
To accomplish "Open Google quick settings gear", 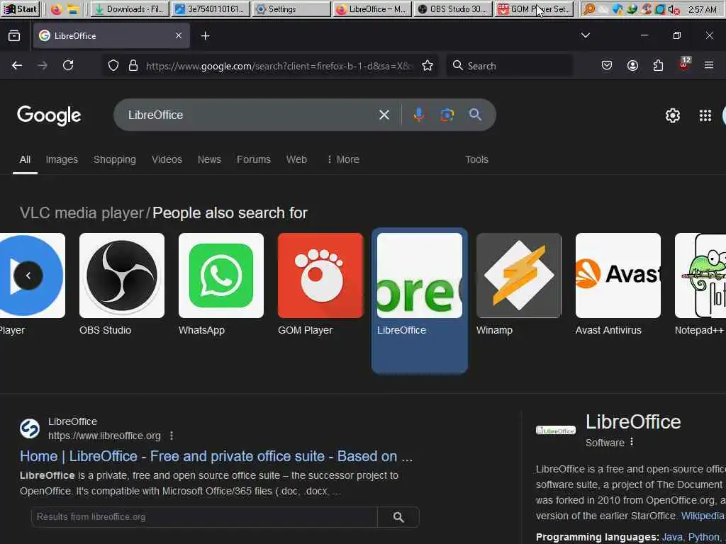I will [x=672, y=115].
